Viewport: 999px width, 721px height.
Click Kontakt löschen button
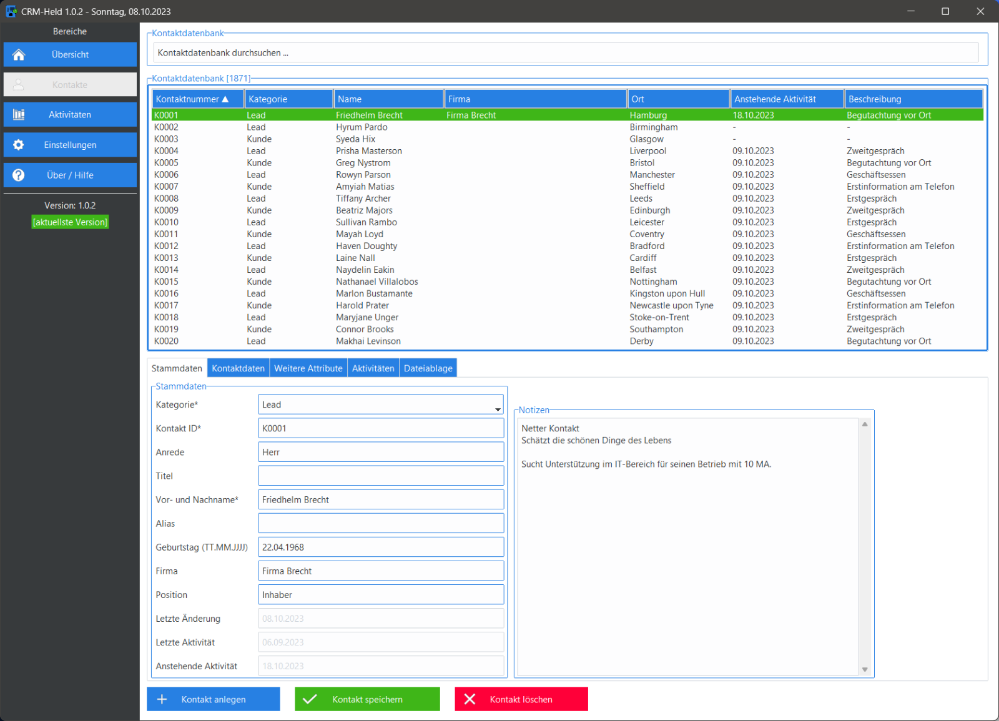tap(521, 699)
